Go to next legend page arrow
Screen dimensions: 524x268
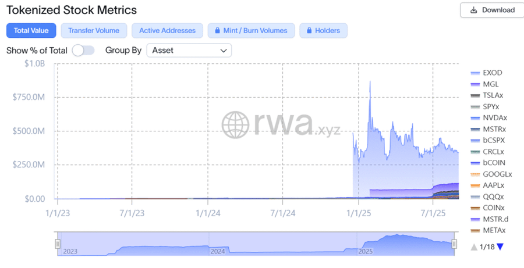500,247
